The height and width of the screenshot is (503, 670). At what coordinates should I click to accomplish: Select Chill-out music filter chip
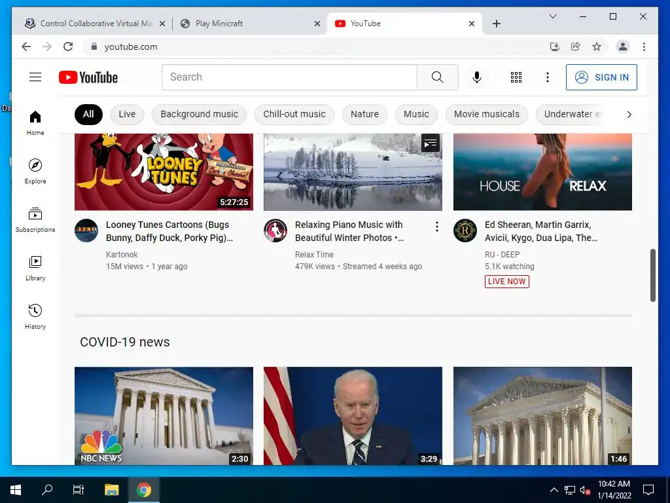point(294,114)
